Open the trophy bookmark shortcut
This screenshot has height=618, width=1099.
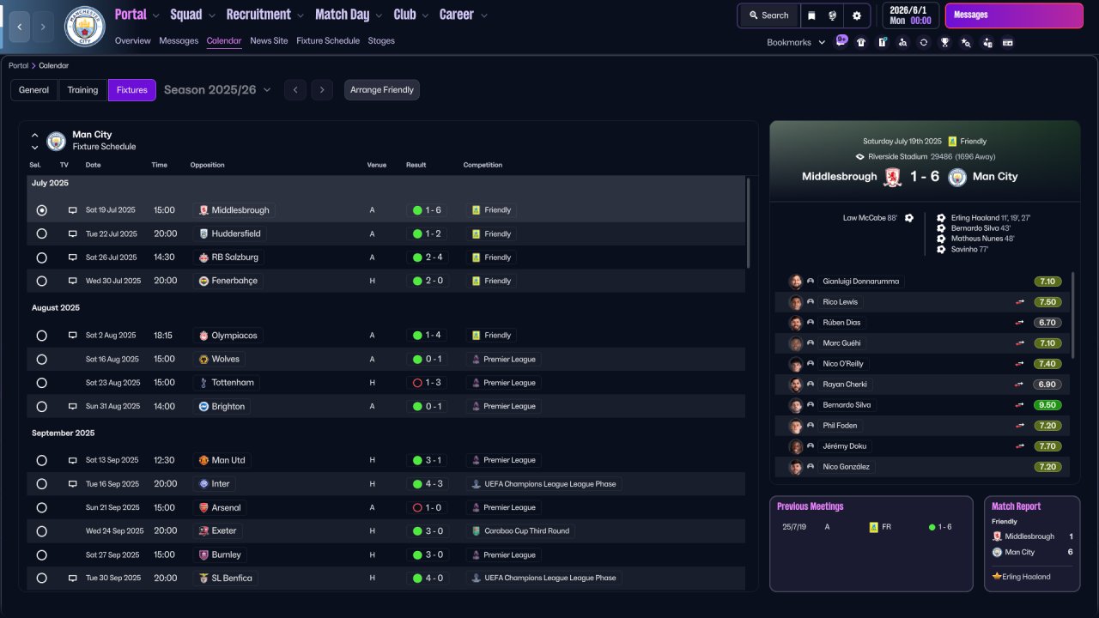tap(944, 42)
